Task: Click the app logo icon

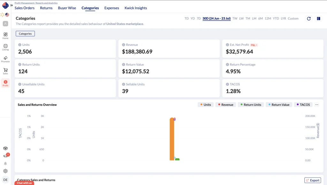Action: click(5, 5)
